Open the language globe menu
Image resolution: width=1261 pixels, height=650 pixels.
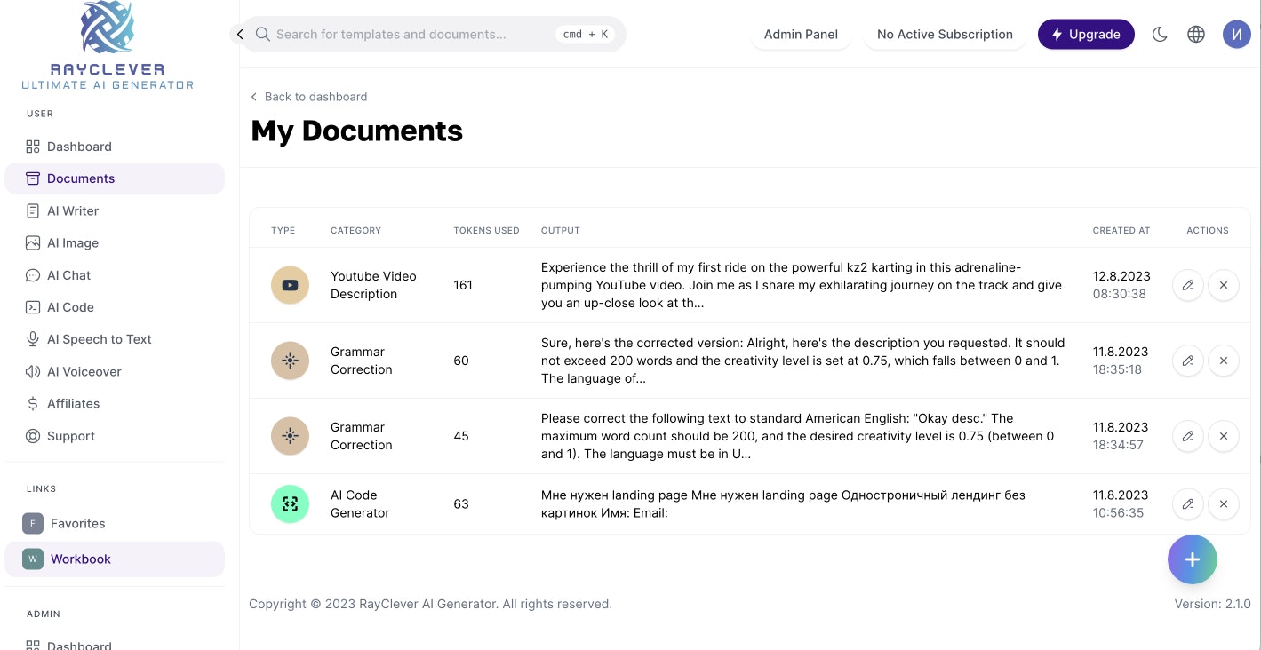pyautogui.click(x=1196, y=35)
